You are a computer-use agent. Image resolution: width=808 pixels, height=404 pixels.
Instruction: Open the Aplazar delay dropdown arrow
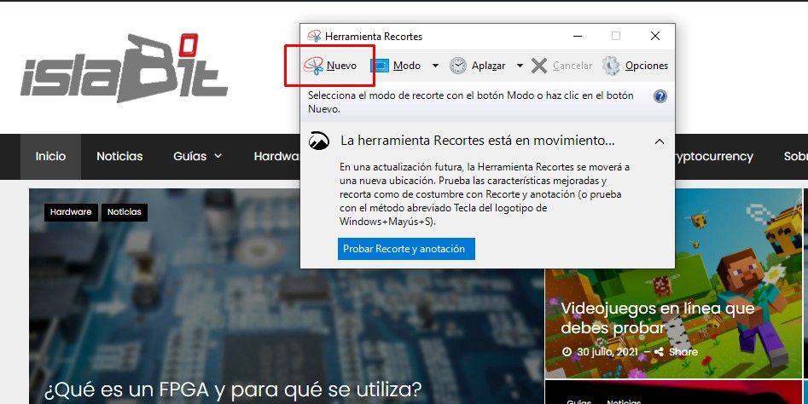pos(519,66)
